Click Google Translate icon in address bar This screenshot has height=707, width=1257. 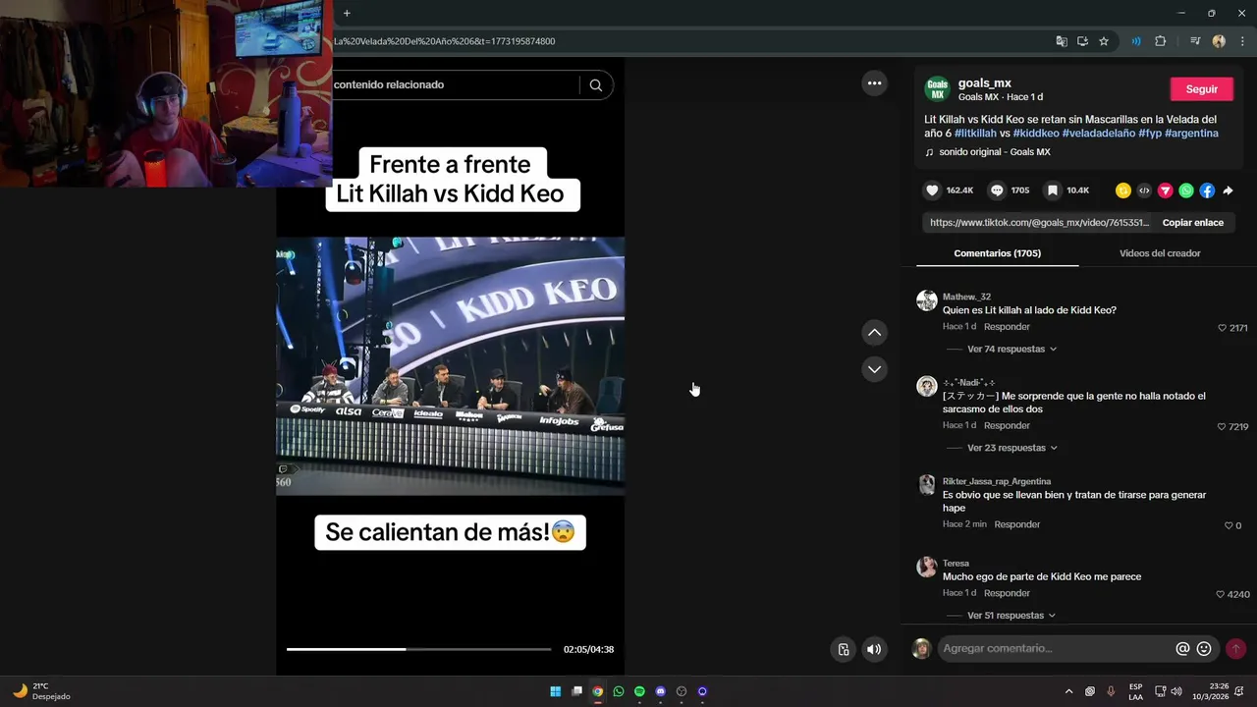[x=1062, y=41]
